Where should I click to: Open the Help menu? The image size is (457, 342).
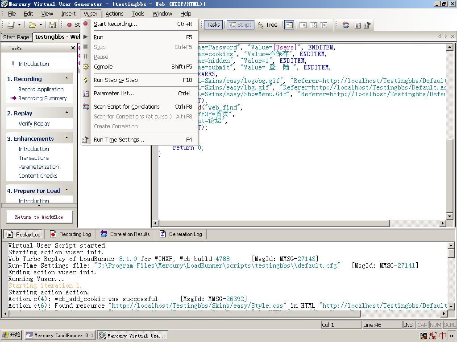tap(186, 14)
